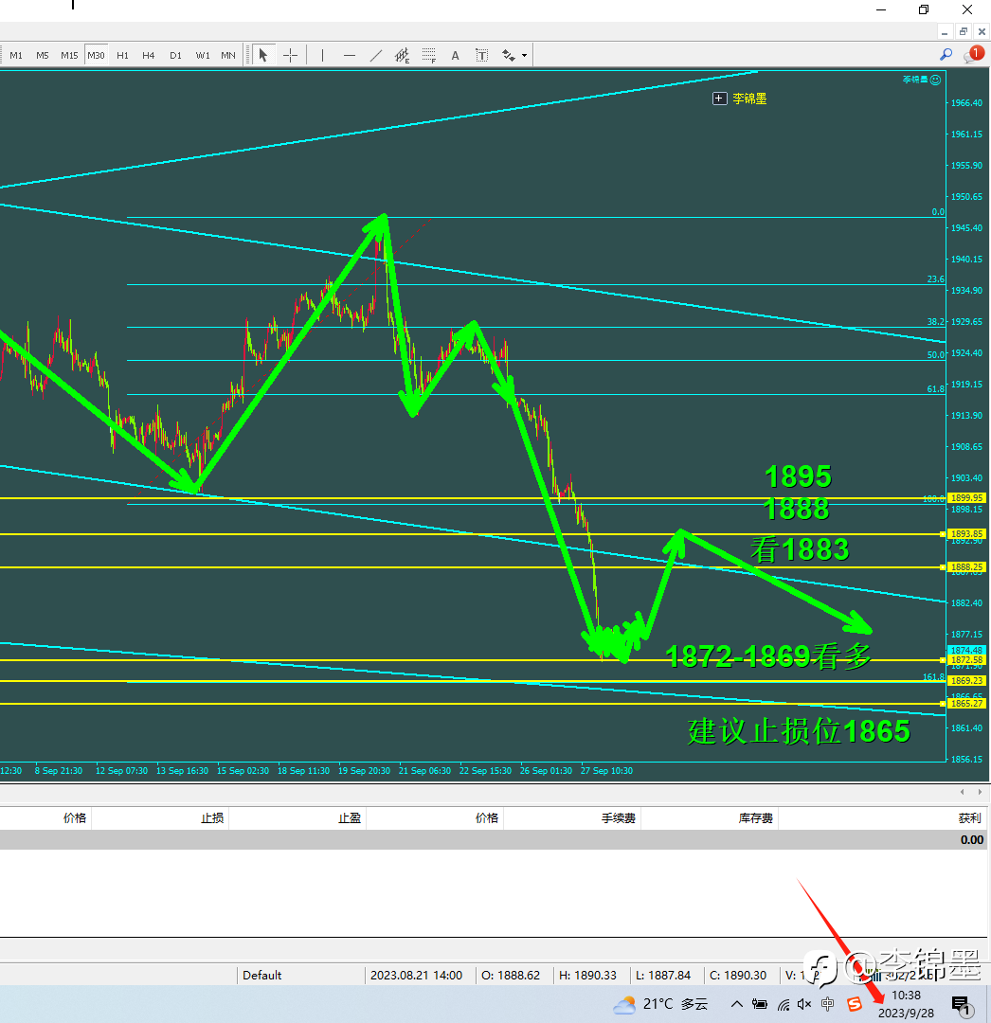The height and width of the screenshot is (1023, 991).
Task: Select the 看1883 chart annotation
Action: pyautogui.click(x=800, y=549)
